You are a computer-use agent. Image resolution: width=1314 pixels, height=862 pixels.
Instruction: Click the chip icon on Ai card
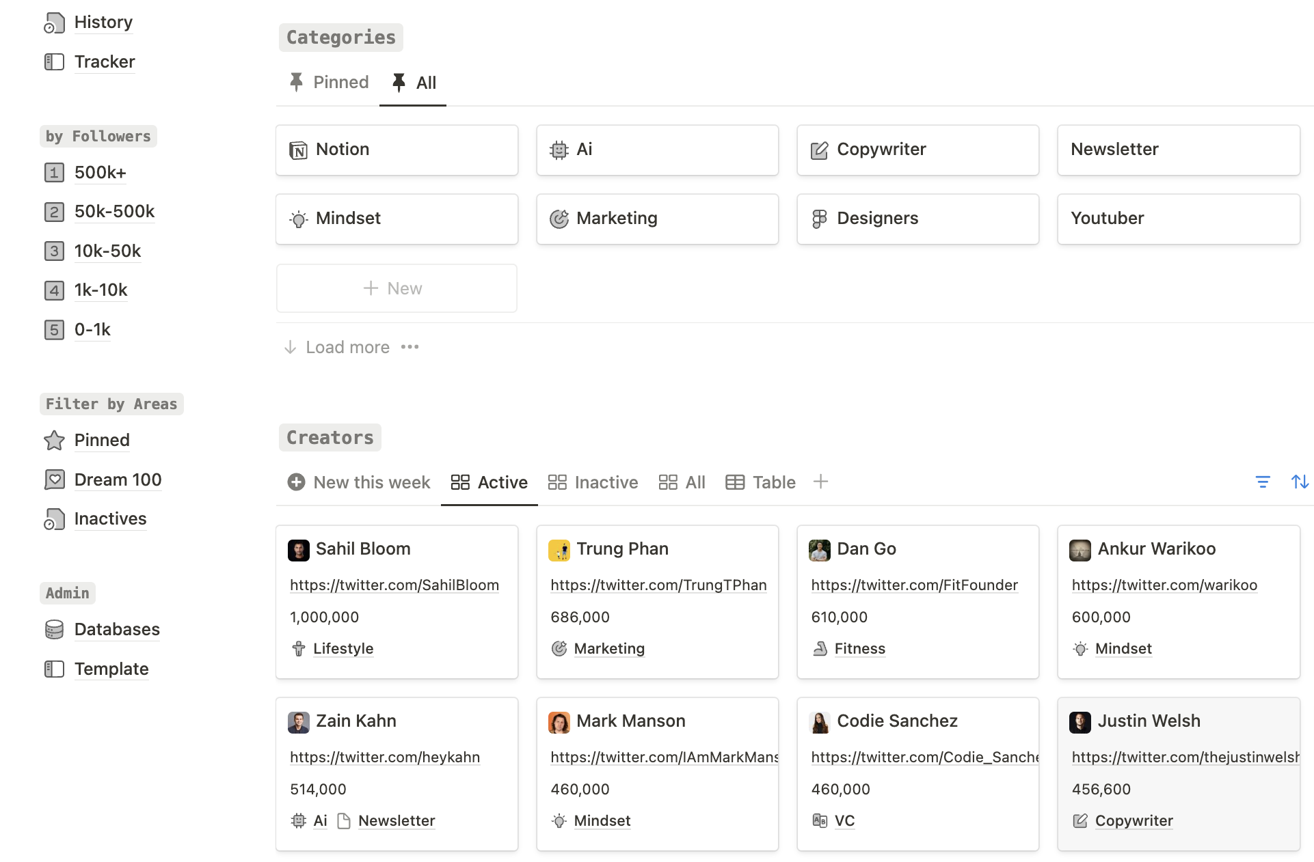559,150
